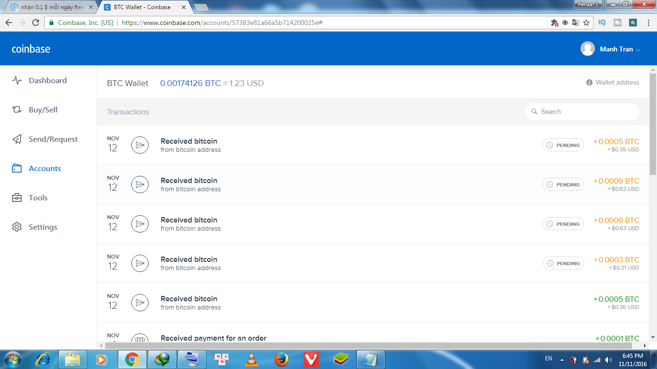This screenshot has width=657, height=369.
Task: Open Settings from the Coinbase sidebar
Action: [x=34, y=227]
